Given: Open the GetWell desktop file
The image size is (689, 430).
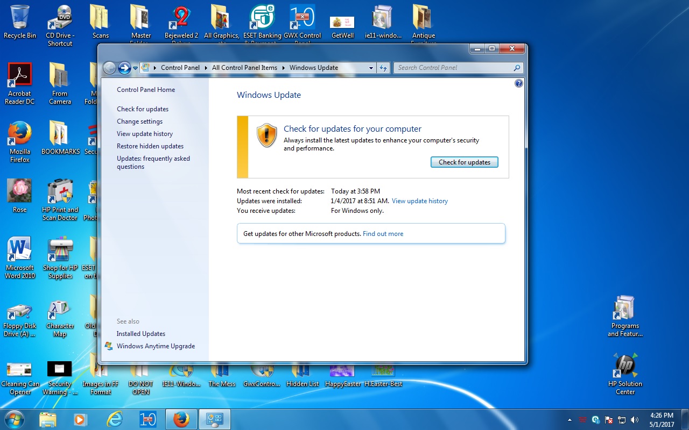Looking at the screenshot, I should (x=342, y=27).
